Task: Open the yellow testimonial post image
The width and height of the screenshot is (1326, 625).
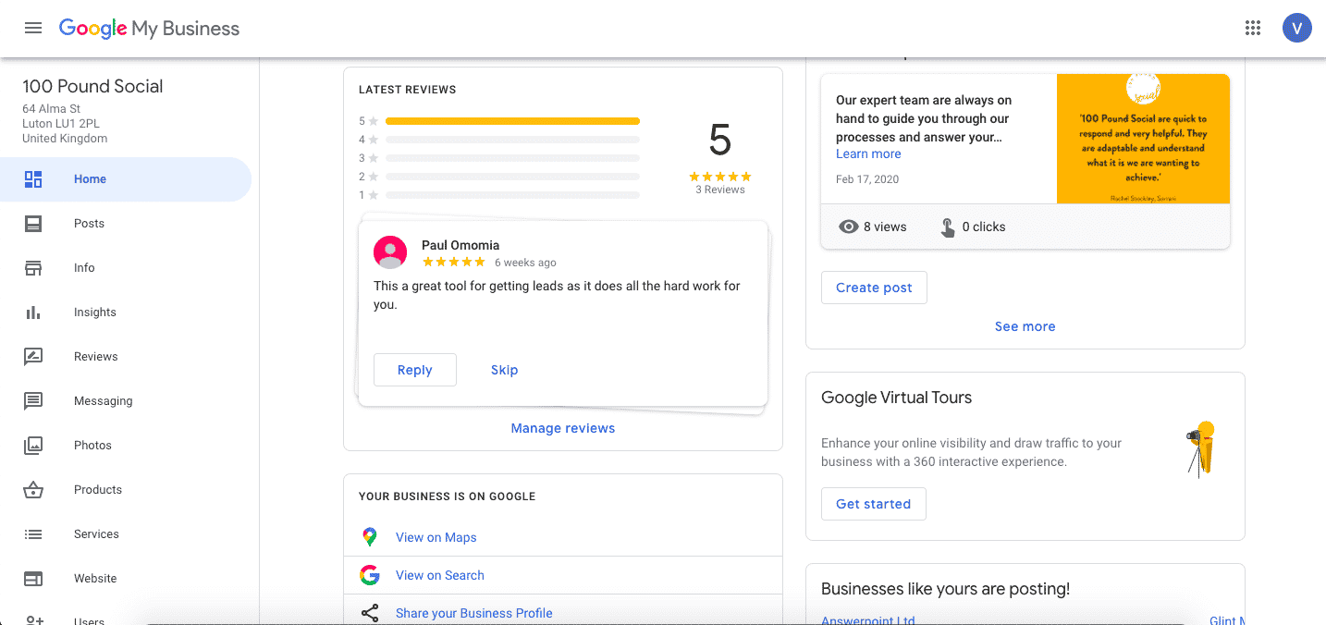Action: point(1143,139)
